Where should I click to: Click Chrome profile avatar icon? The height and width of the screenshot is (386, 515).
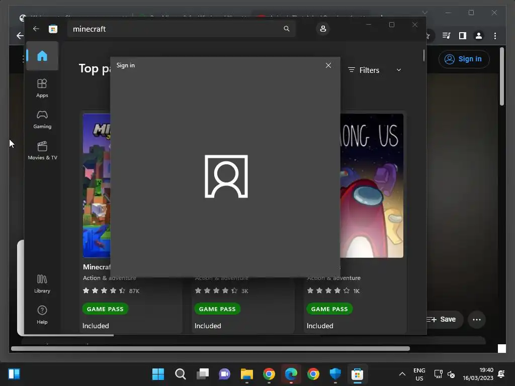click(479, 36)
